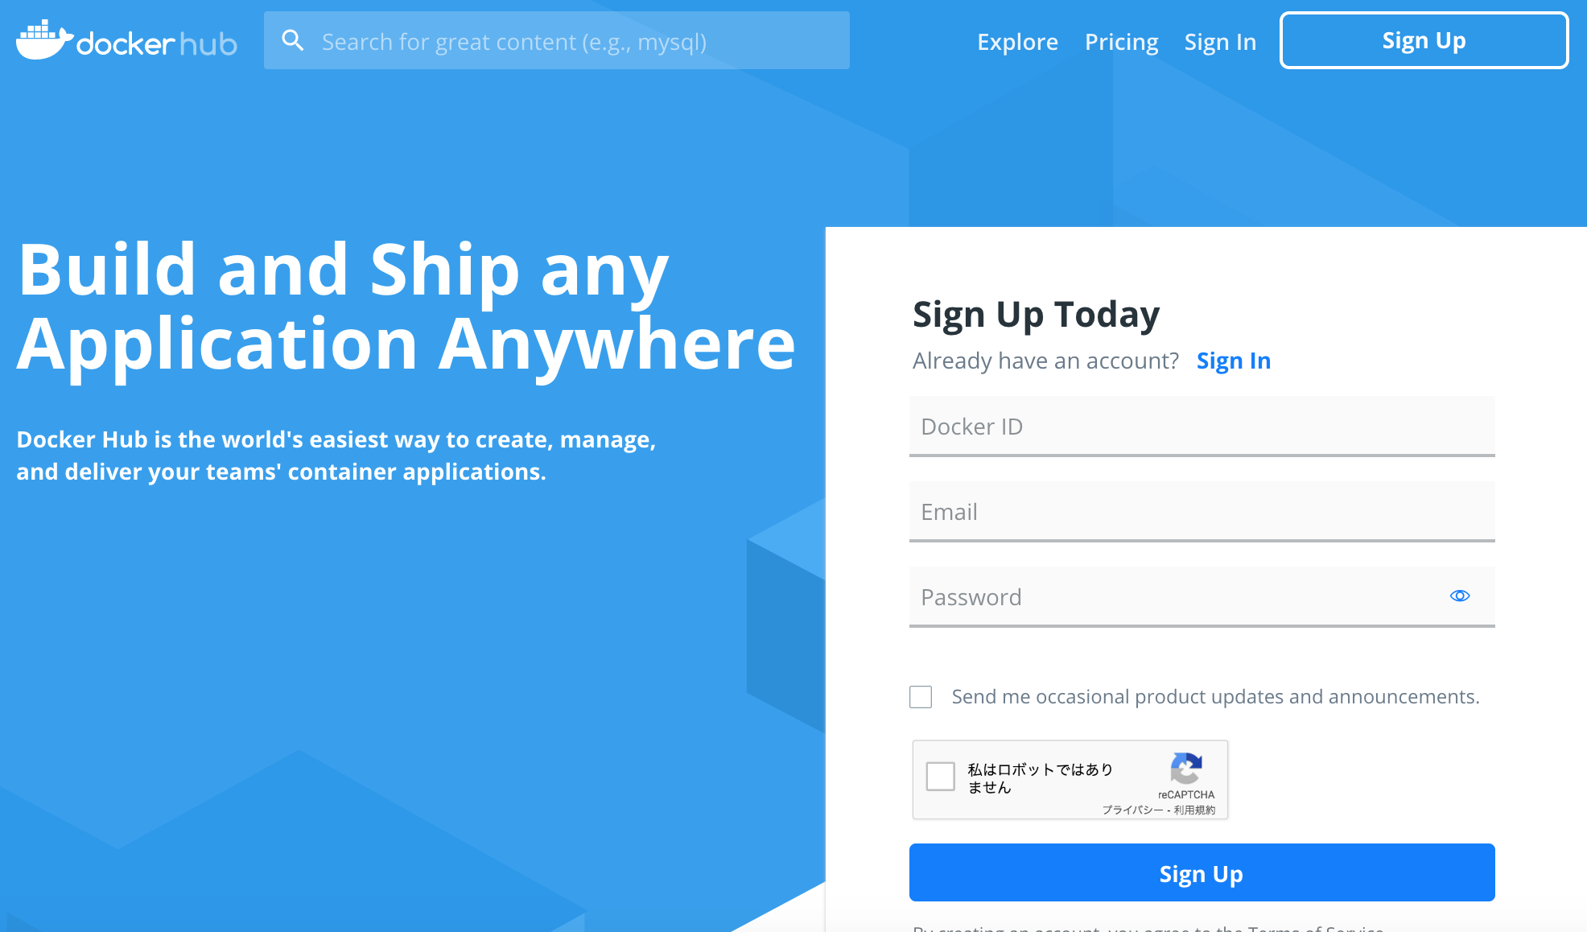Click the top-right Sign Up button
This screenshot has height=932, width=1587.
1425,40
